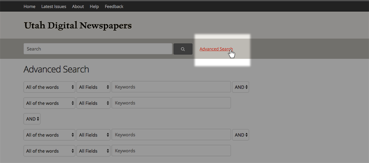Click the third row Keywords field

tap(171, 135)
